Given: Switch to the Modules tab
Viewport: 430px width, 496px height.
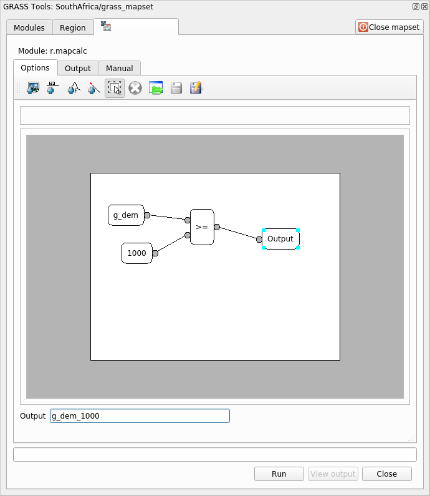Looking at the screenshot, I should 29,28.
